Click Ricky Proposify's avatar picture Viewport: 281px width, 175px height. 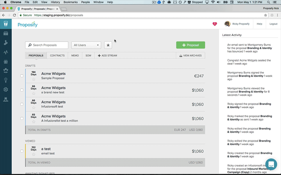click(228, 24)
